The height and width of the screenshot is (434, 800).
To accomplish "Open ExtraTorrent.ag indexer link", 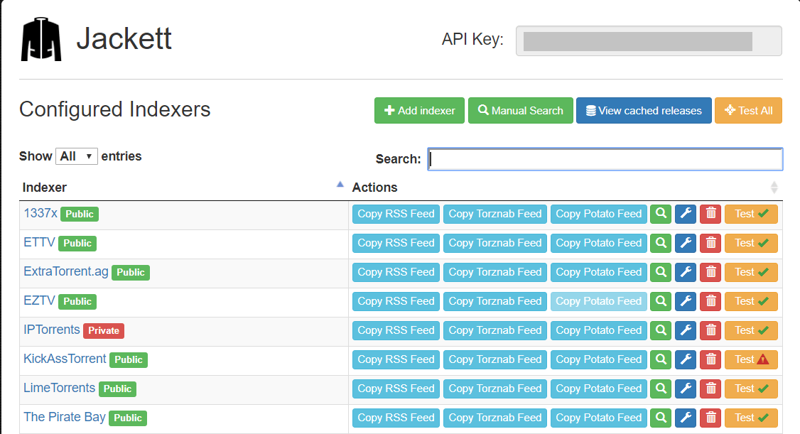I will coord(66,271).
